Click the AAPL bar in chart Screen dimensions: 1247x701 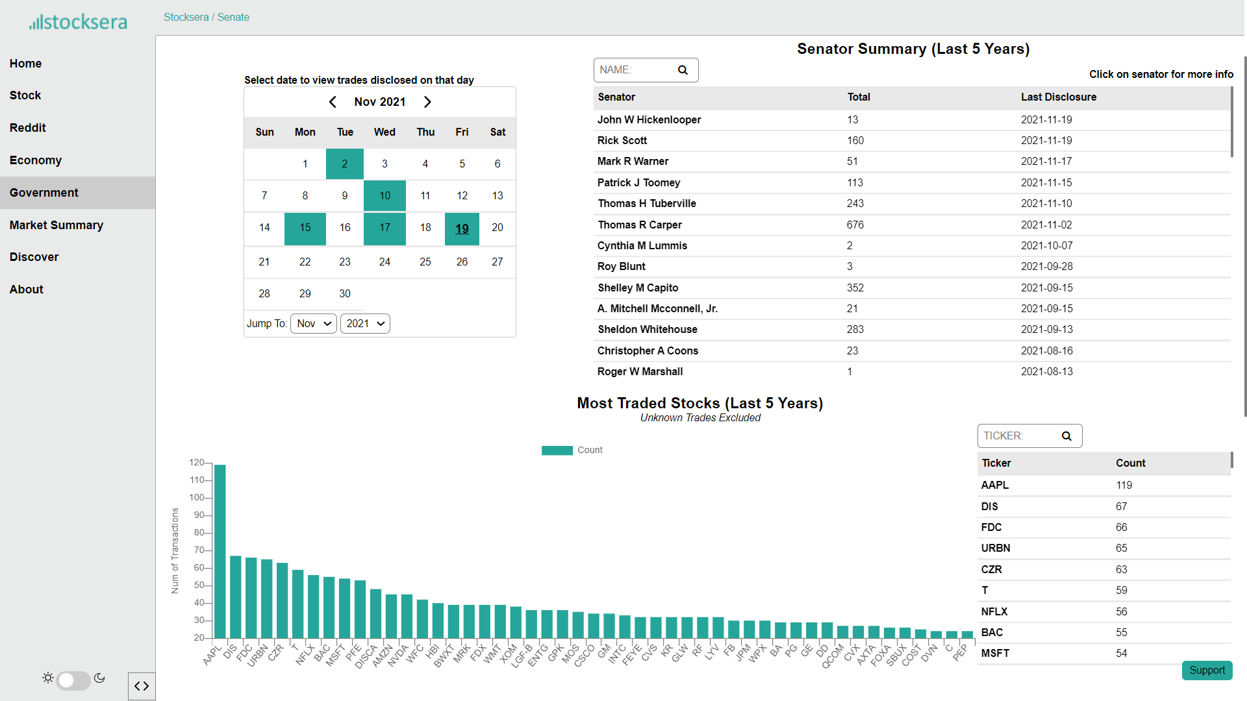[x=220, y=552]
